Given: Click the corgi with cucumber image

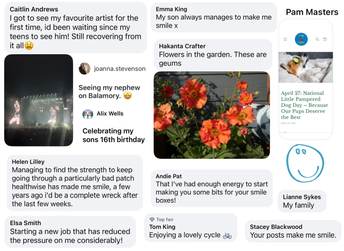Looking at the screenshot, I should (x=306, y=67).
